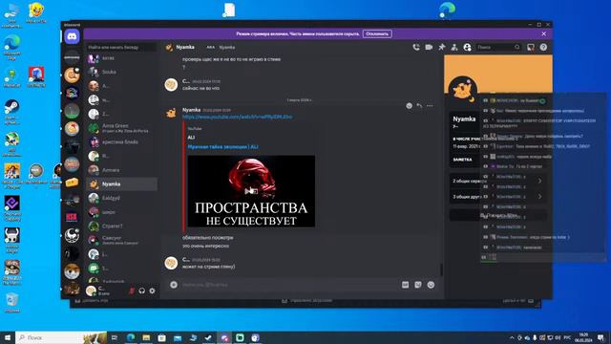
Task: Click the red HSR server icon
Action: (x=73, y=217)
